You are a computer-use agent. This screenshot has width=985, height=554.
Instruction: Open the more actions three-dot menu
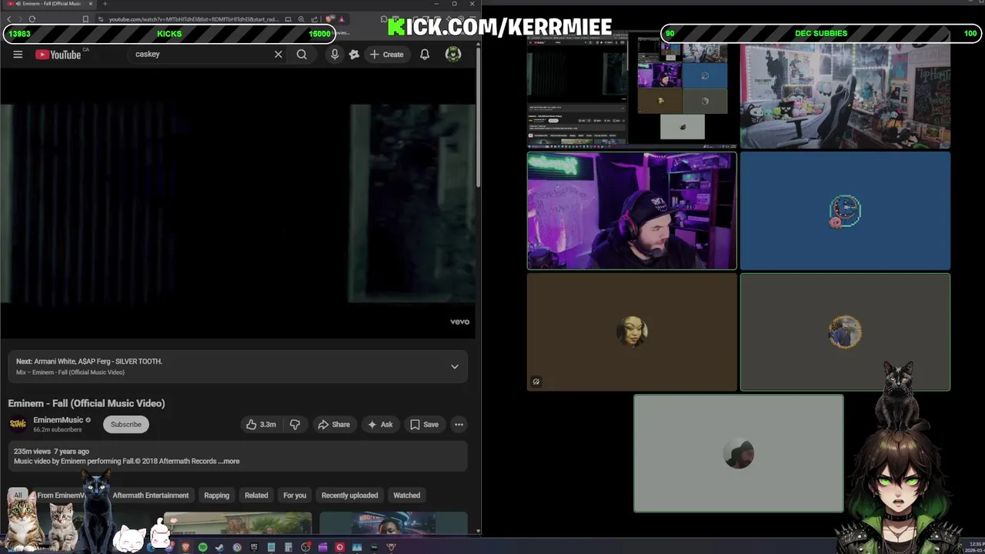459,424
